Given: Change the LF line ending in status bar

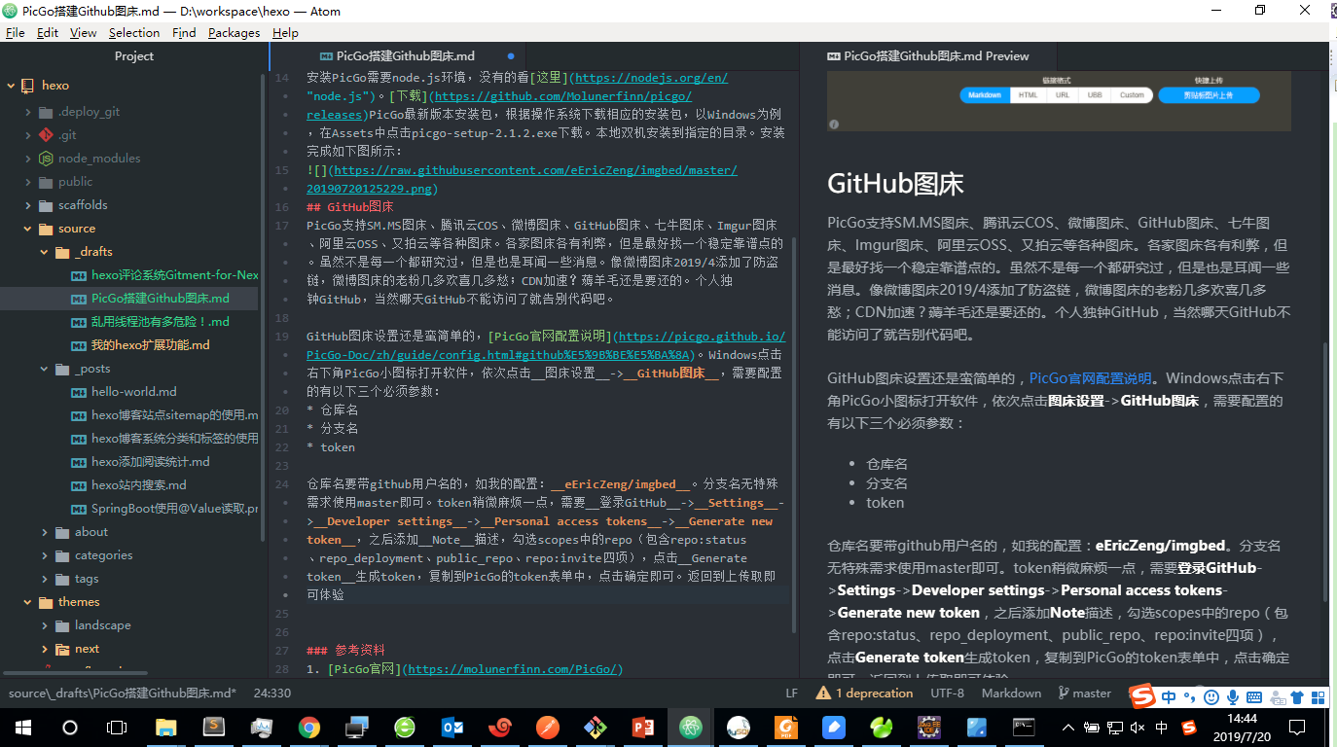Looking at the screenshot, I should click(792, 694).
